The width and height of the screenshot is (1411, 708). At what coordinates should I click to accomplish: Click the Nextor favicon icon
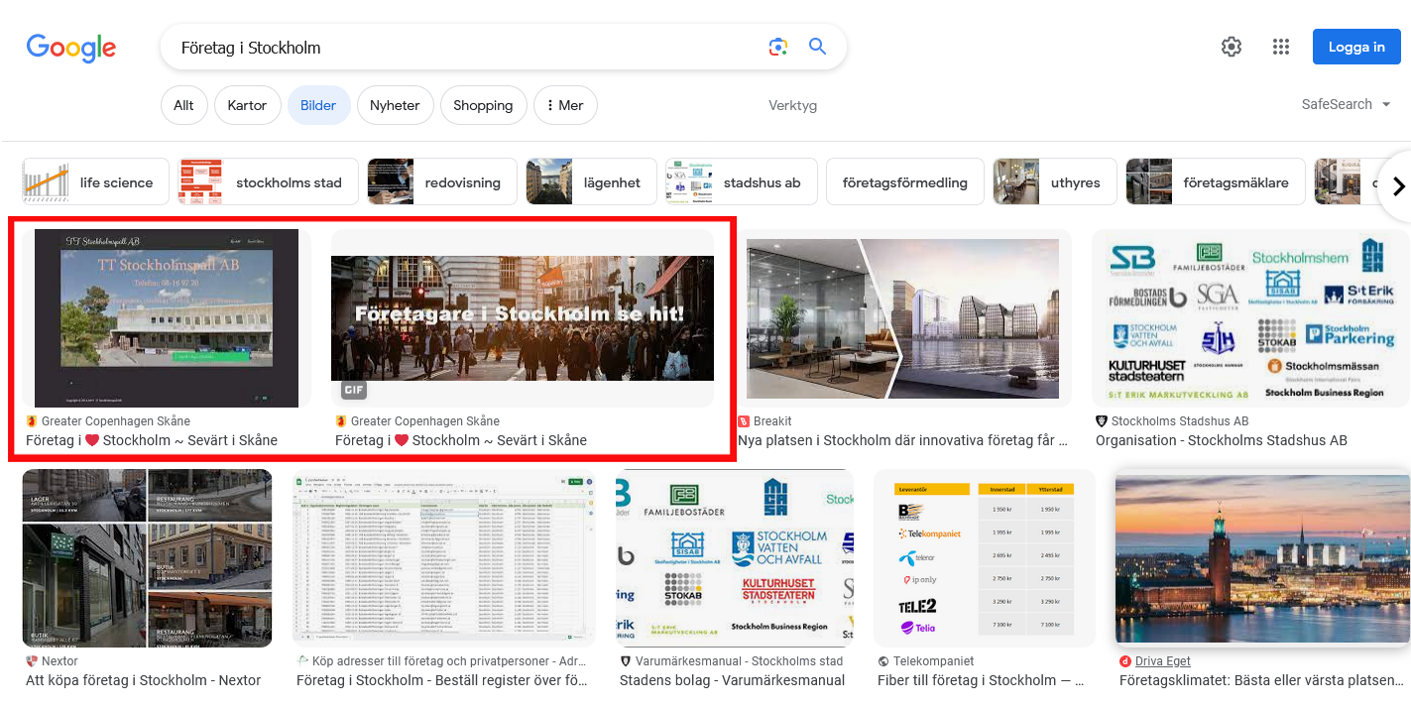(x=32, y=661)
